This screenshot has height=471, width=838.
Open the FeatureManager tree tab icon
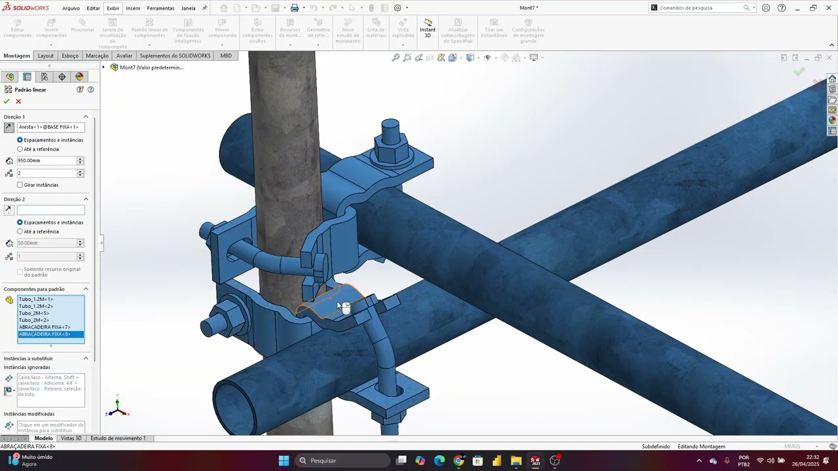[x=9, y=77]
